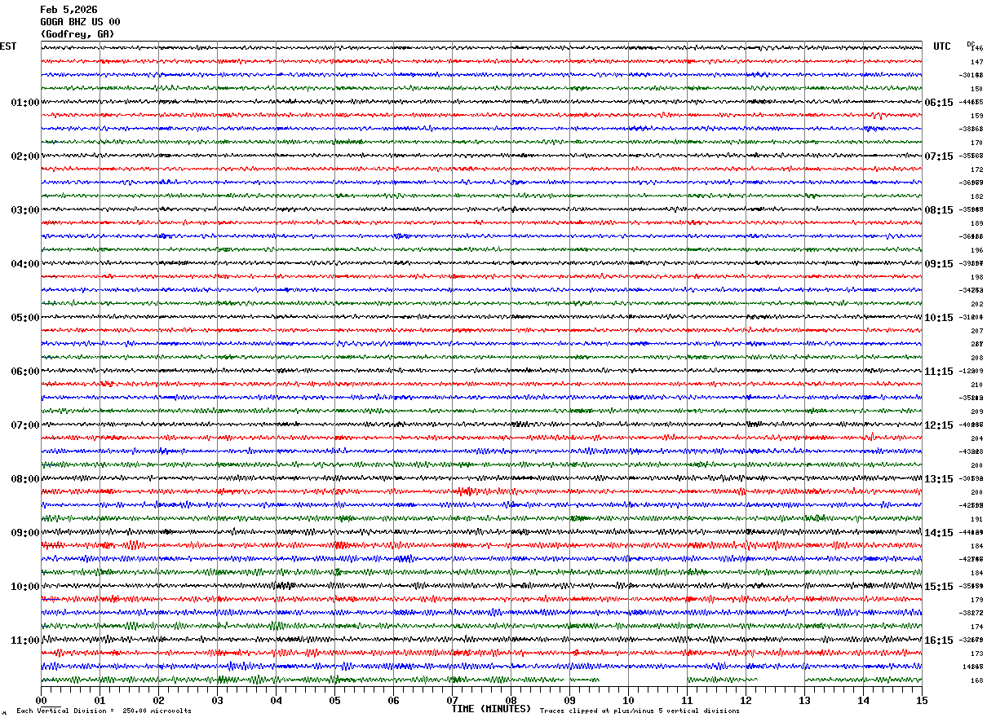Click minute tick label '13' on the axis
987x722 pixels.
pyautogui.click(x=805, y=700)
